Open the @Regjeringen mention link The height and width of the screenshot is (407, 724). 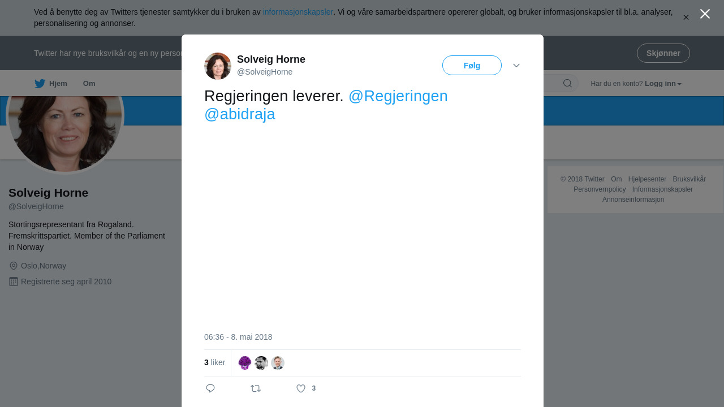398,96
